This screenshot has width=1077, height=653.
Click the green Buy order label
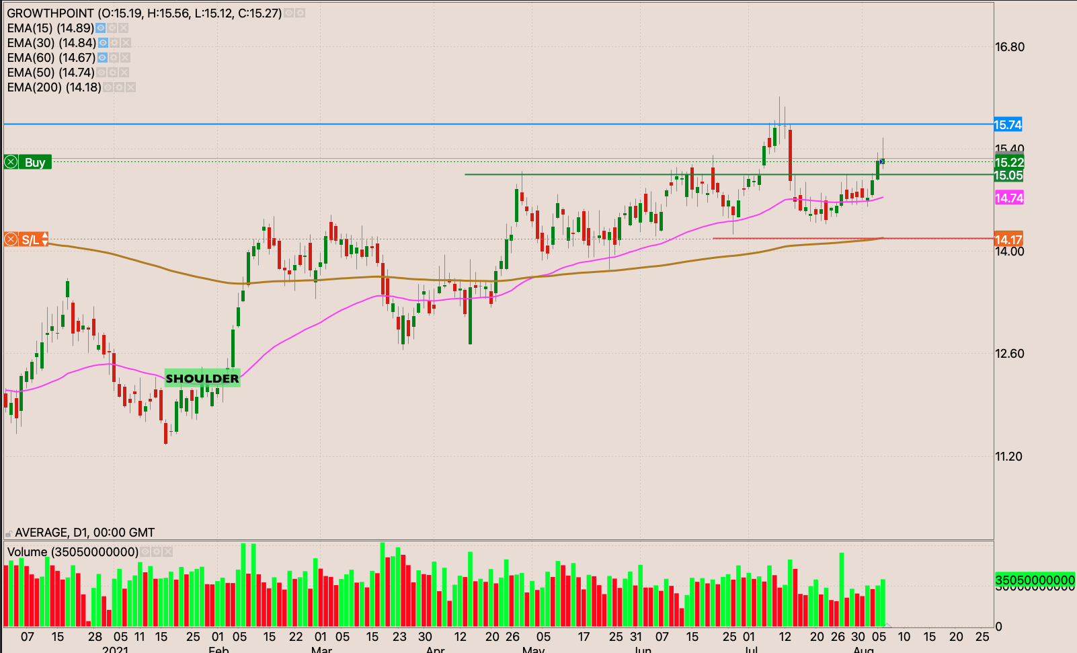coord(35,162)
